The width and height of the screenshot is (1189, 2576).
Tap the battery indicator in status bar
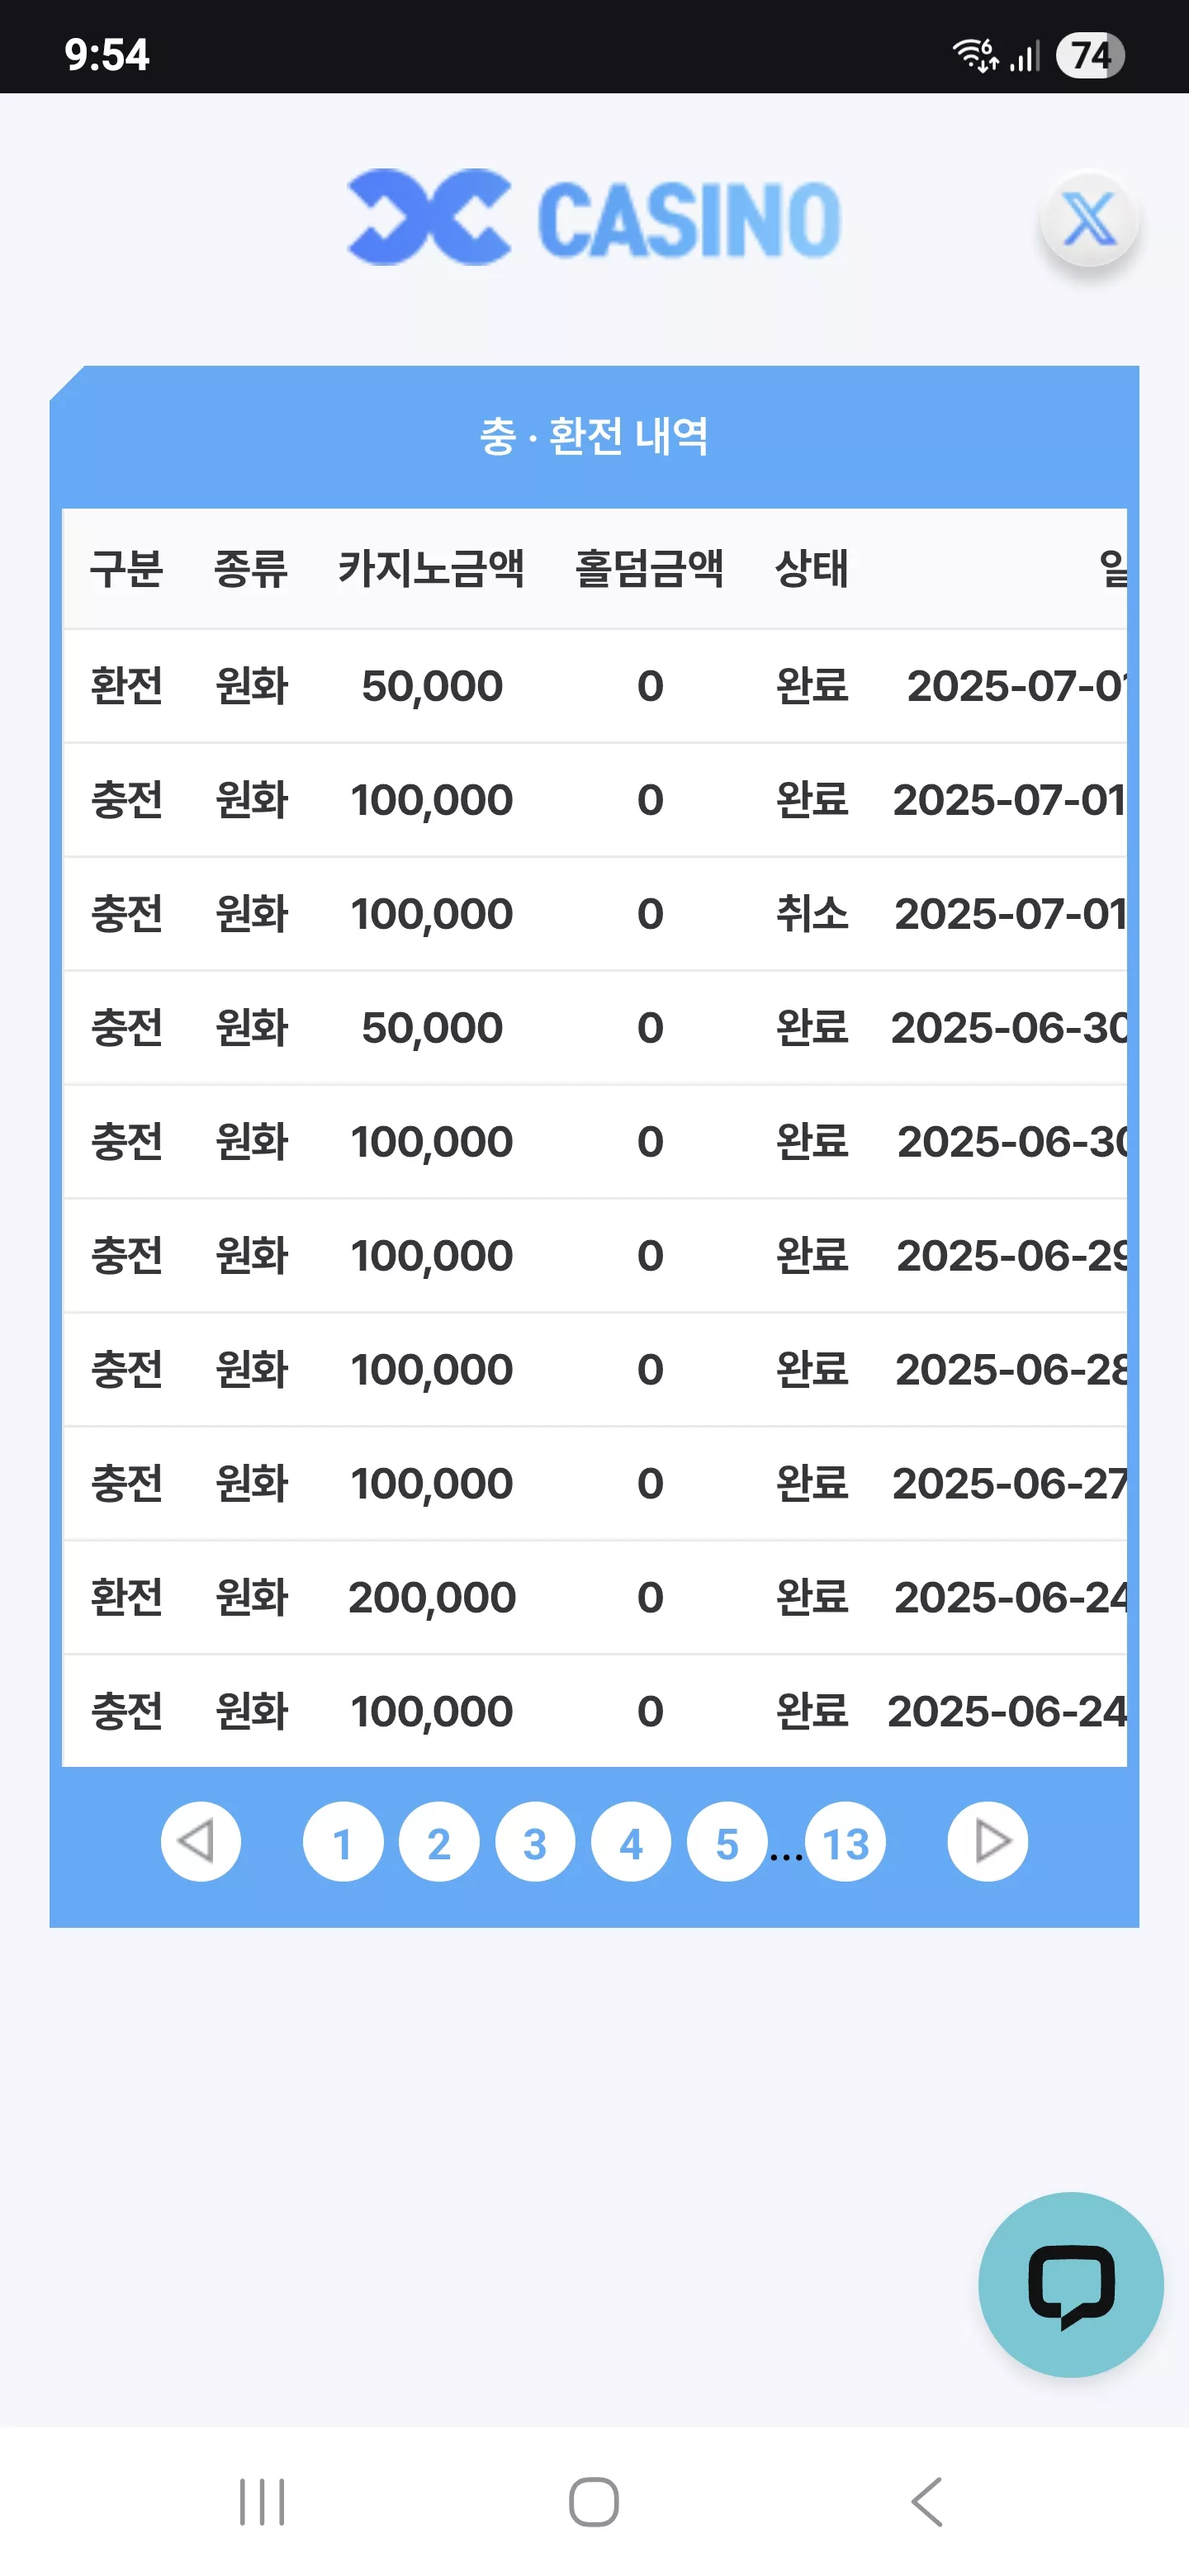point(1090,55)
